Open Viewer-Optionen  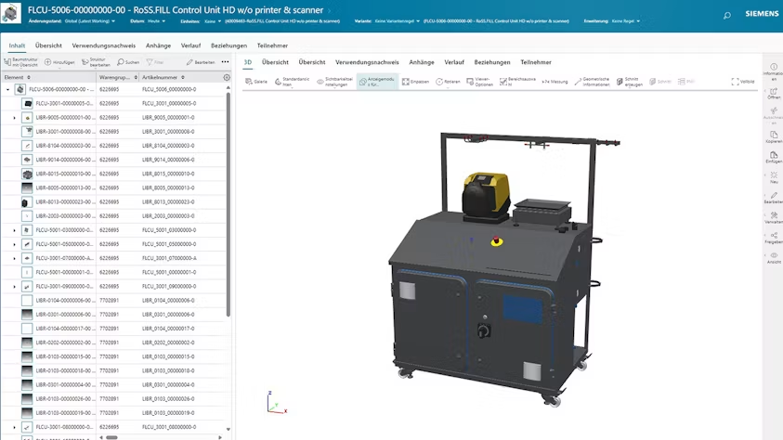[x=480, y=82]
